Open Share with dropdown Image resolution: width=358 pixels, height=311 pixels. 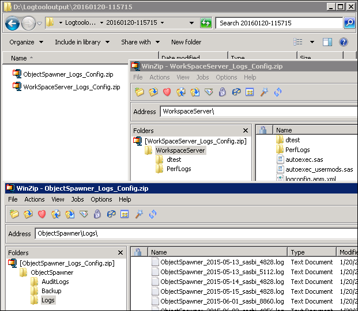(x=141, y=42)
